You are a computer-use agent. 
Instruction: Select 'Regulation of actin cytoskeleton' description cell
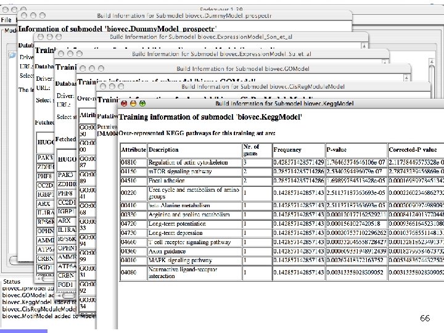click(x=194, y=163)
